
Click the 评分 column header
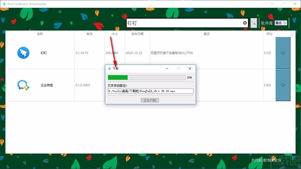[269, 34]
